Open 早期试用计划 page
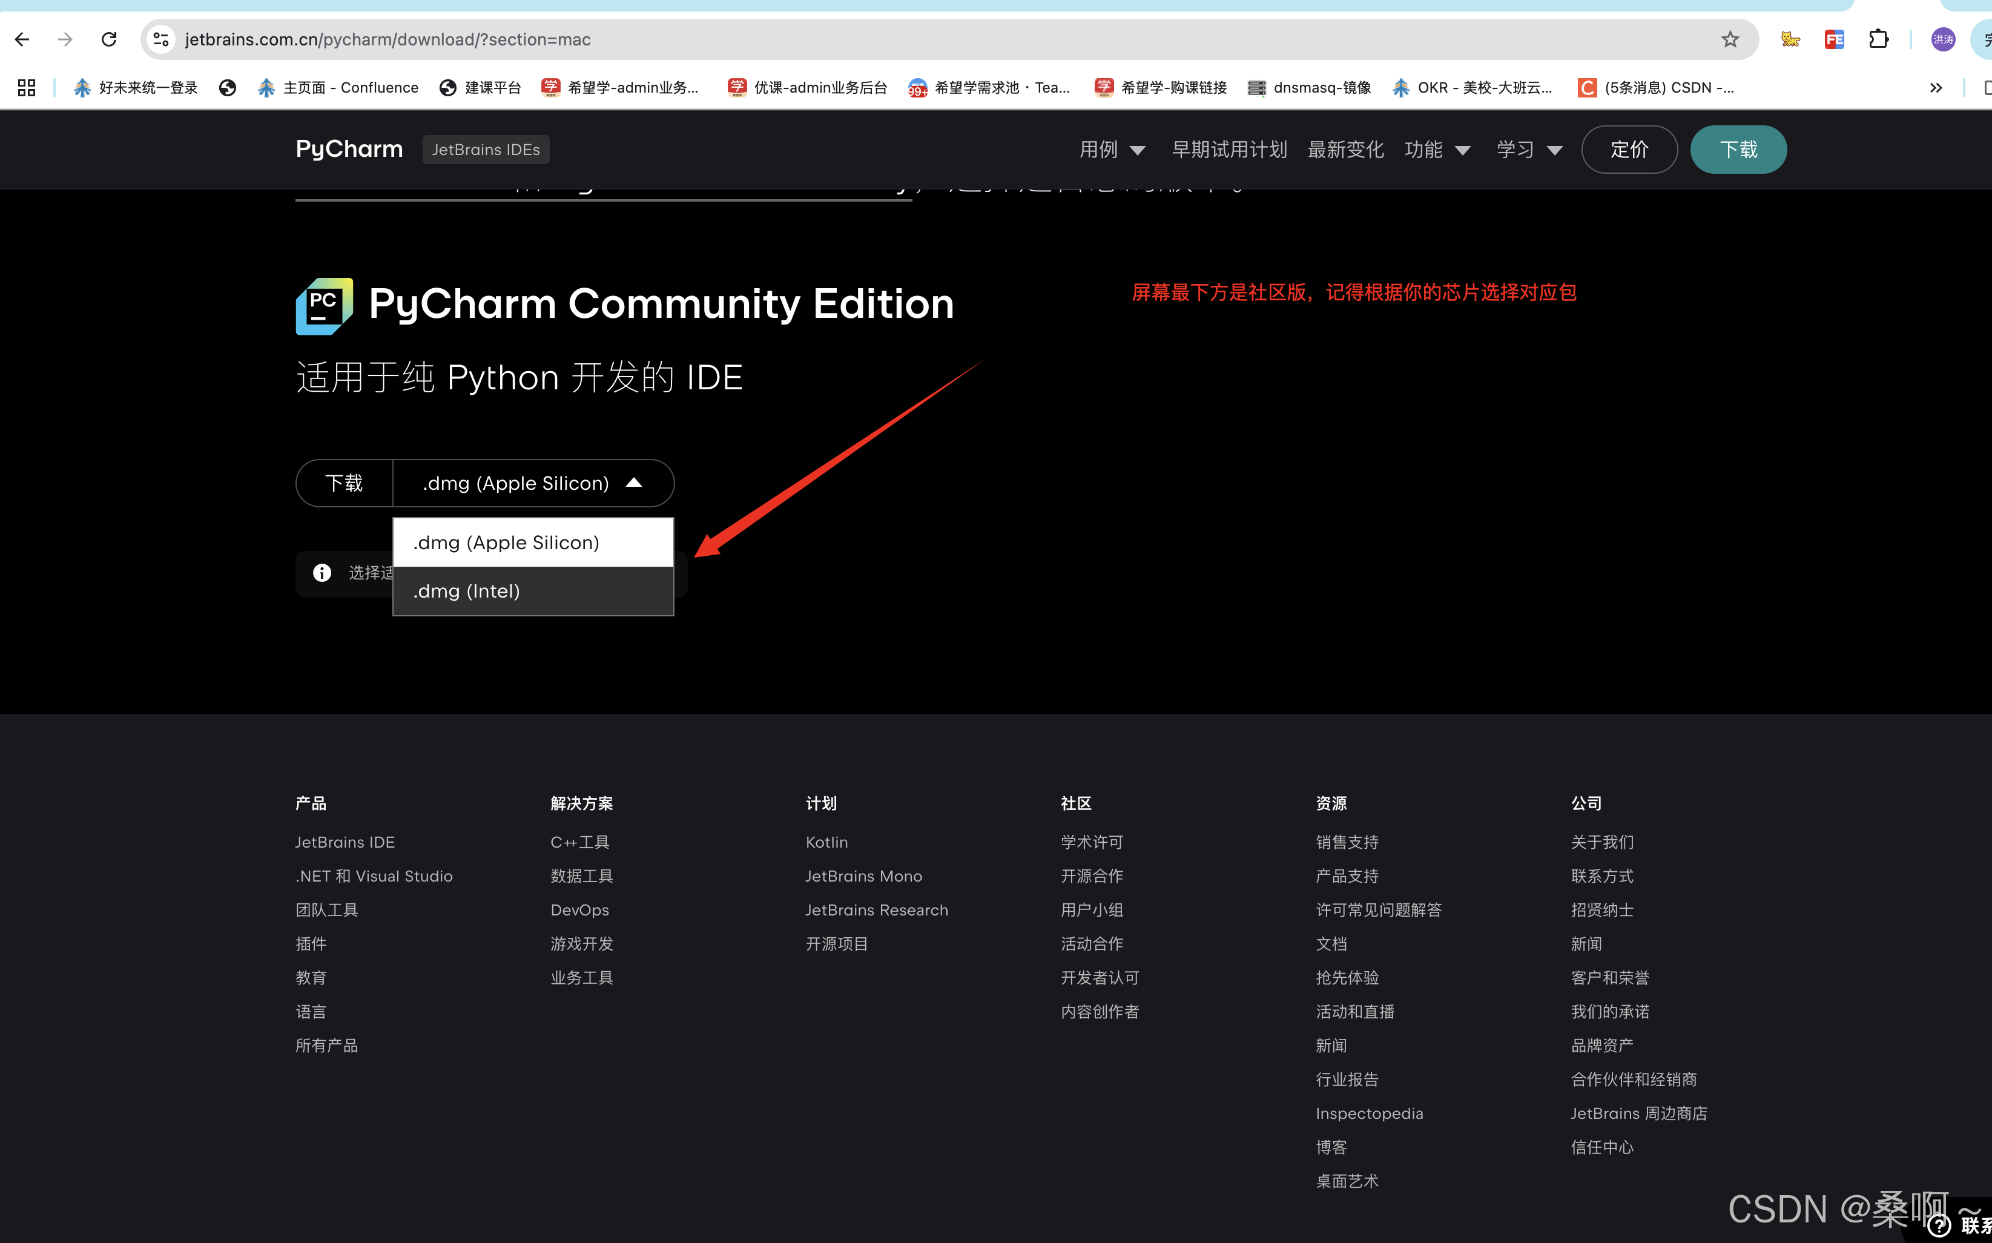1992x1243 pixels. (x=1229, y=149)
